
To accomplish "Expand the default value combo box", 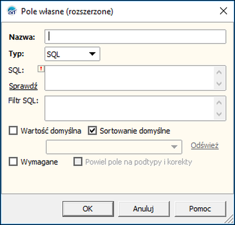I will coord(114,147).
